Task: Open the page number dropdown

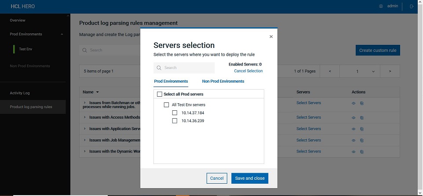Action: point(373,72)
